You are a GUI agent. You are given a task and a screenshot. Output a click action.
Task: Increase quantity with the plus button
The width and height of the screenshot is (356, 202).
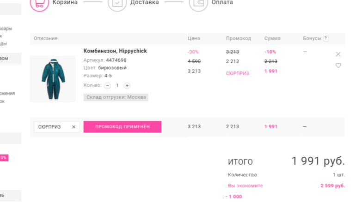pos(127,86)
